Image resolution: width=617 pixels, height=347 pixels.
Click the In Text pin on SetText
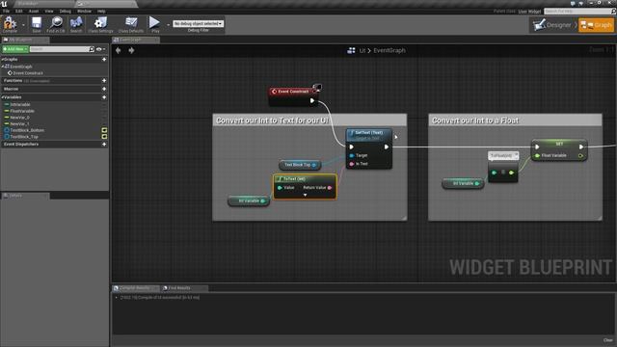click(x=352, y=164)
